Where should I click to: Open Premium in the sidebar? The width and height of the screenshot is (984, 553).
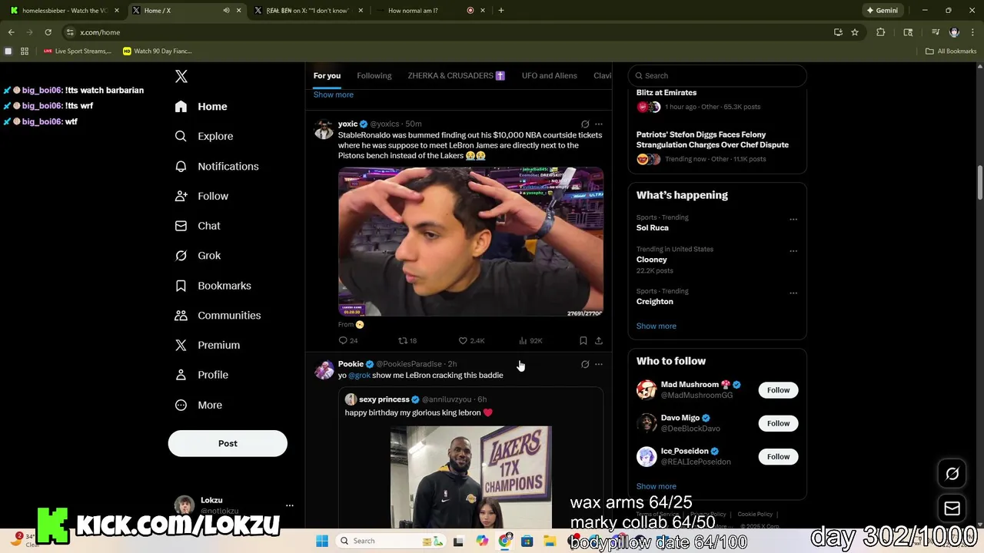(208, 345)
